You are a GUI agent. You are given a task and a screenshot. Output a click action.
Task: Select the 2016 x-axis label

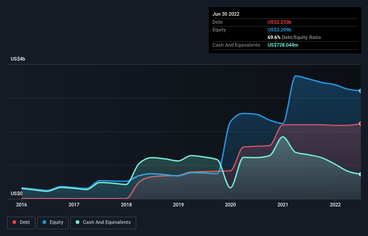point(22,205)
